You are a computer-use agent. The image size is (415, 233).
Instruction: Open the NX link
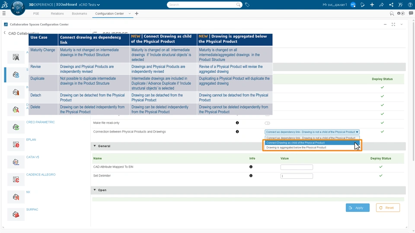[x=28, y=192]
